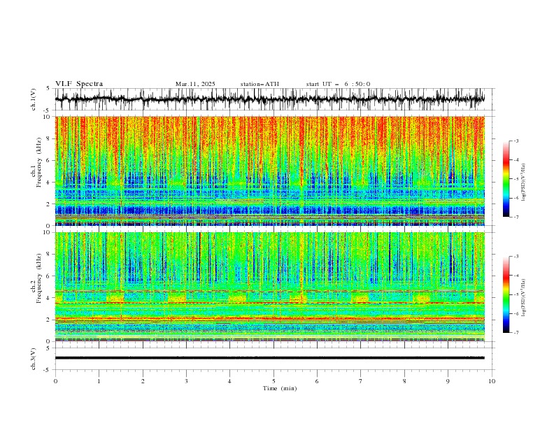The width and height of the screenshot is (554, 428).
Task: Click time axis tick label "10"
Action: click(x=492, y=381)
